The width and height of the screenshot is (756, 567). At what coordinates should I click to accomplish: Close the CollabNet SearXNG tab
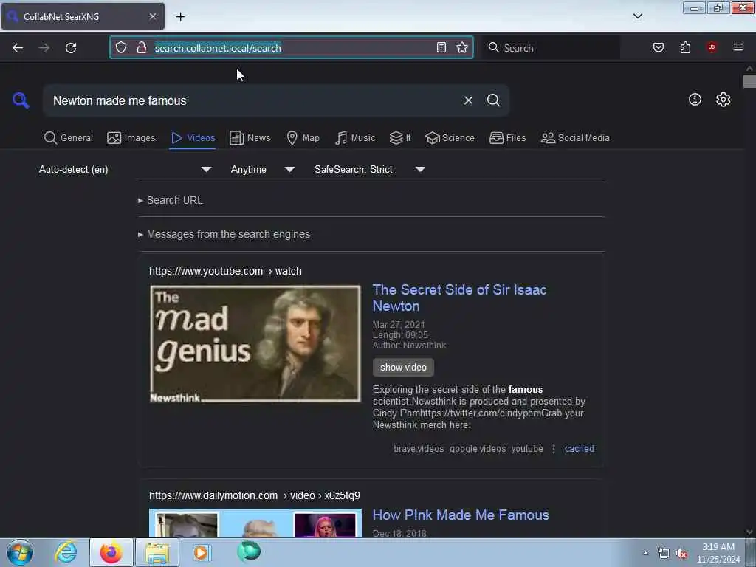152,16
